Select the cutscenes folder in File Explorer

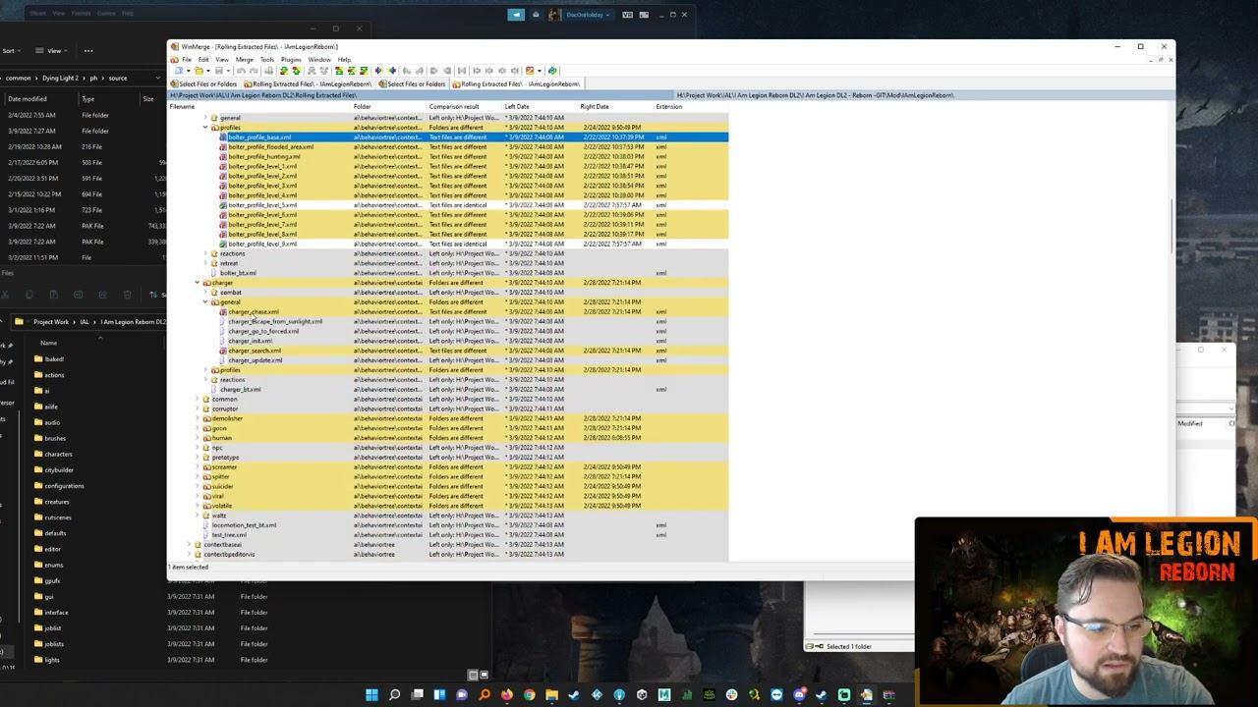(x=51, y=517)
